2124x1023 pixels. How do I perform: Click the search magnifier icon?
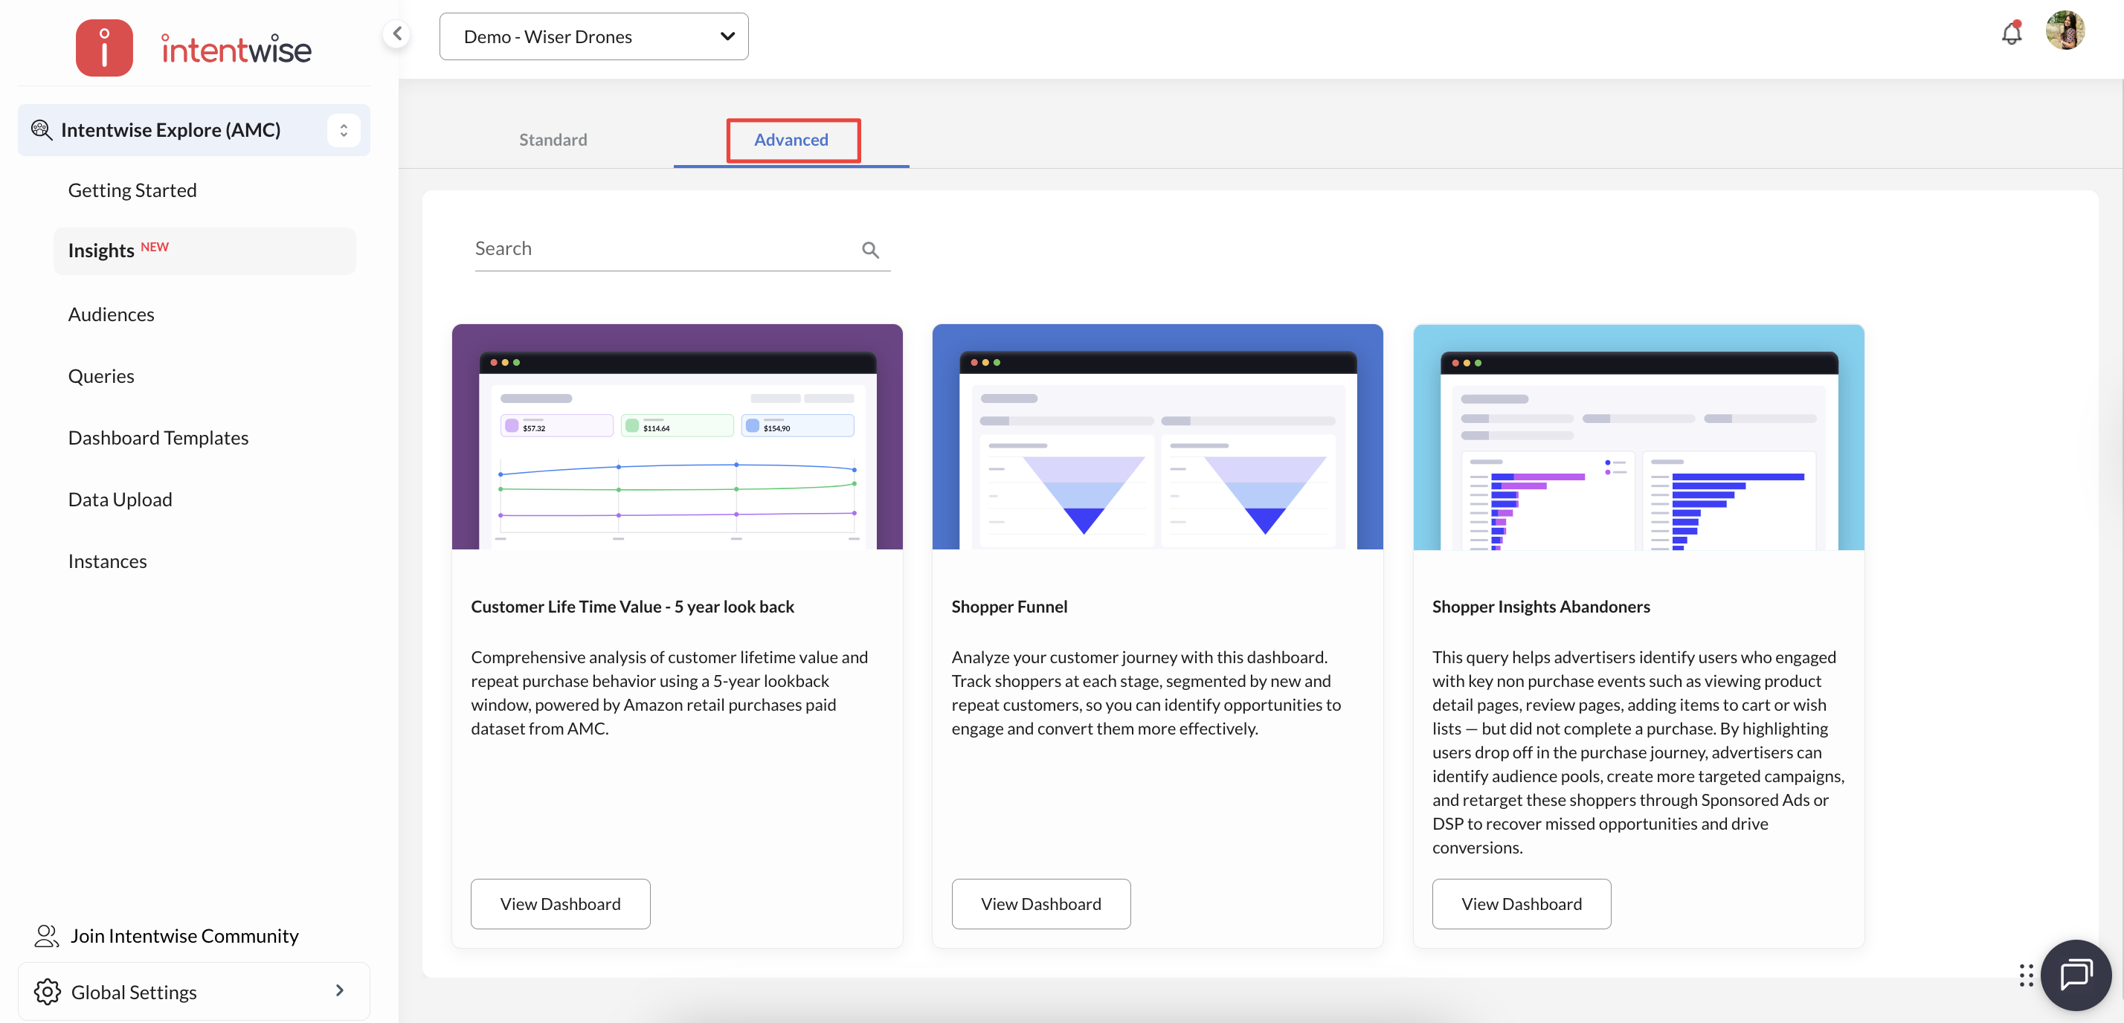(870, 250)
